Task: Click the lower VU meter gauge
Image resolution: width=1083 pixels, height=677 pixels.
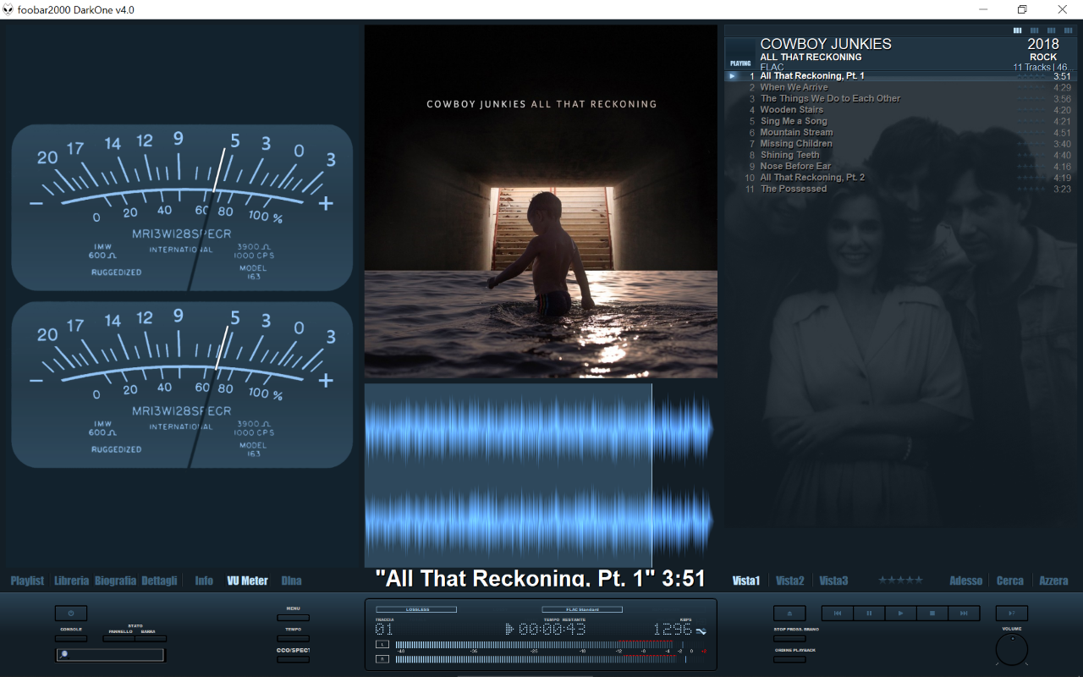Action: coord(182,385)
